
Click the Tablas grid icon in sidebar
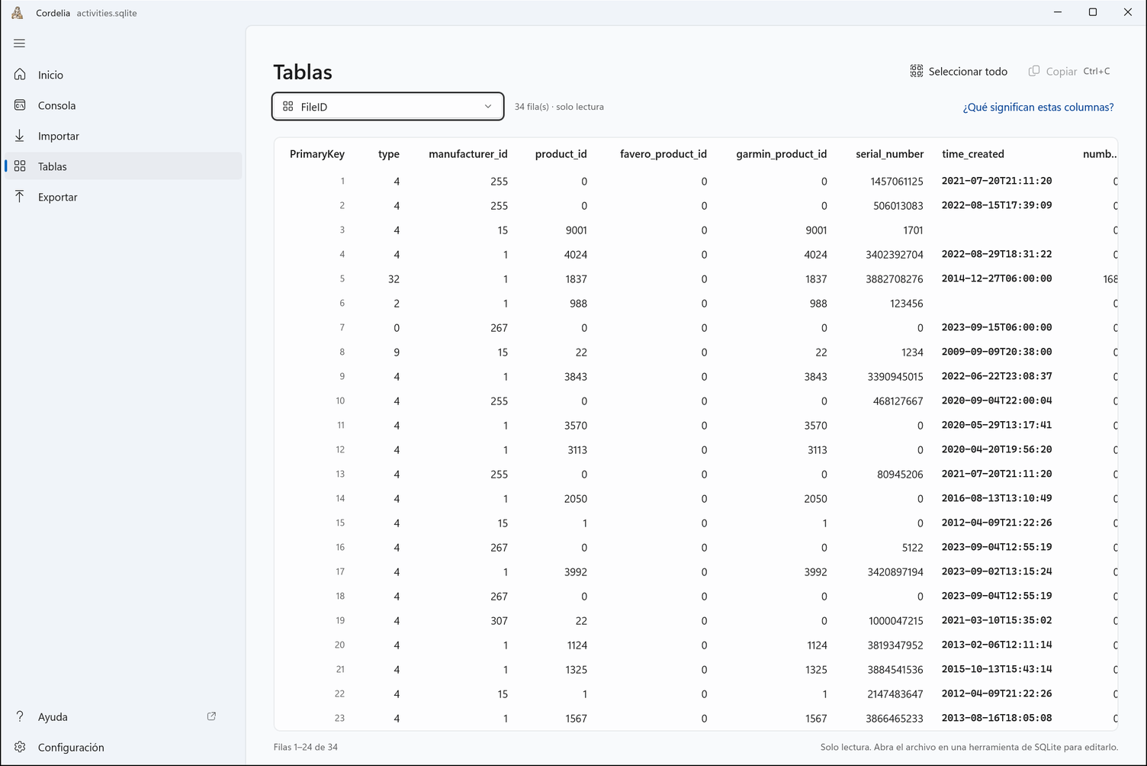[x=20, y=166]
